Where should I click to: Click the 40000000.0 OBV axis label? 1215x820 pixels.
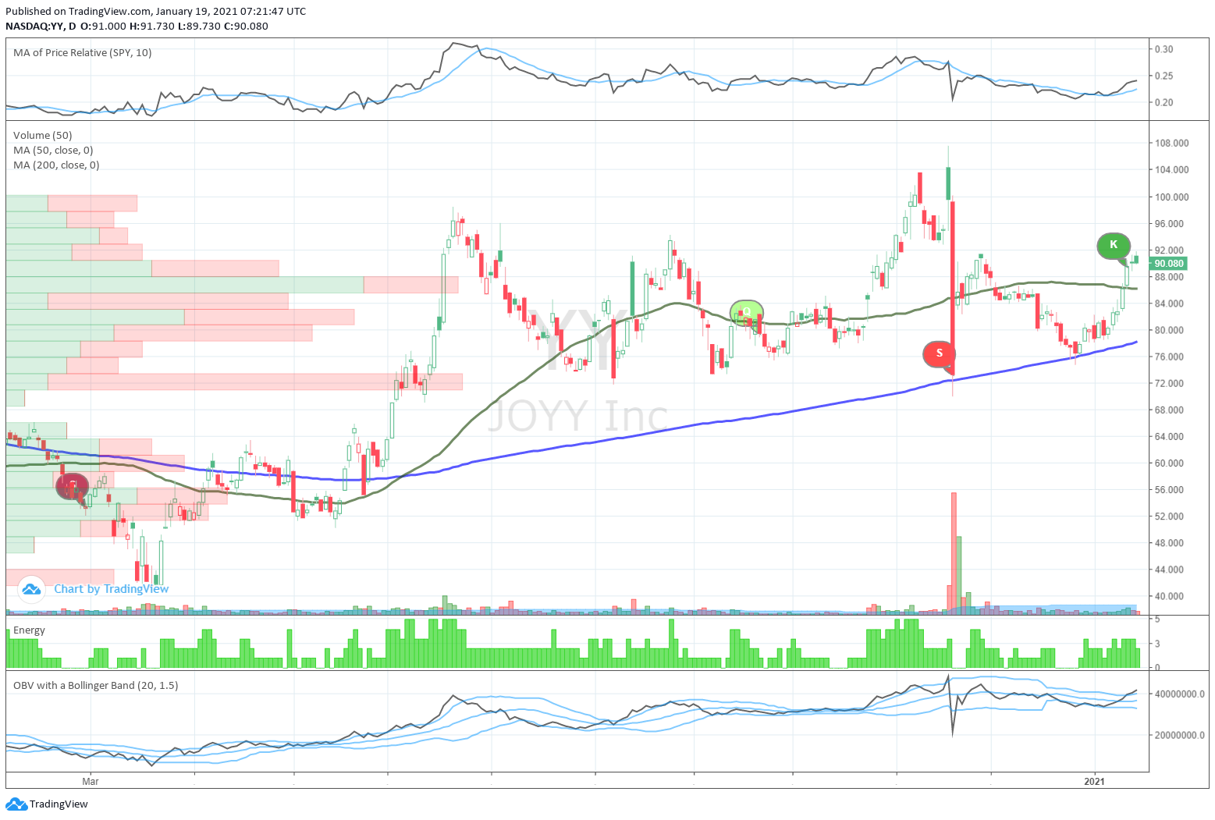click(1180, 694)
